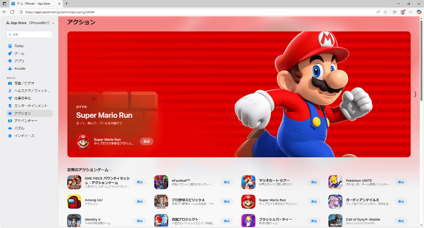Go to パズル category in sidebar

(x=19, y=128)
